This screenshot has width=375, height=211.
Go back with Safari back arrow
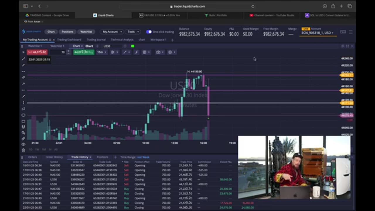[39, 6]
